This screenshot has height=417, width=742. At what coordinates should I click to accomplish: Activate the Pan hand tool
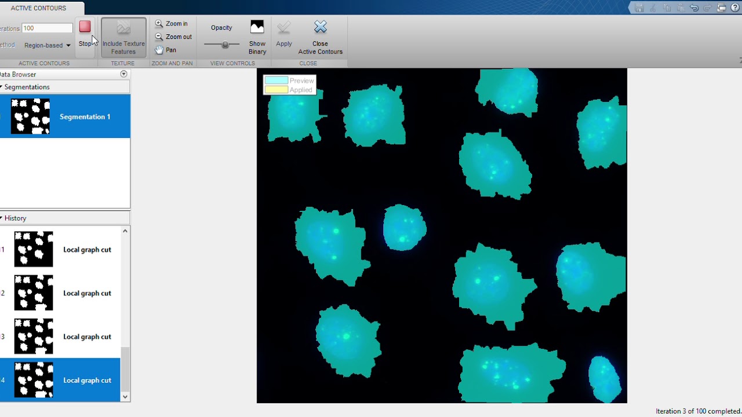coord(165,50)
